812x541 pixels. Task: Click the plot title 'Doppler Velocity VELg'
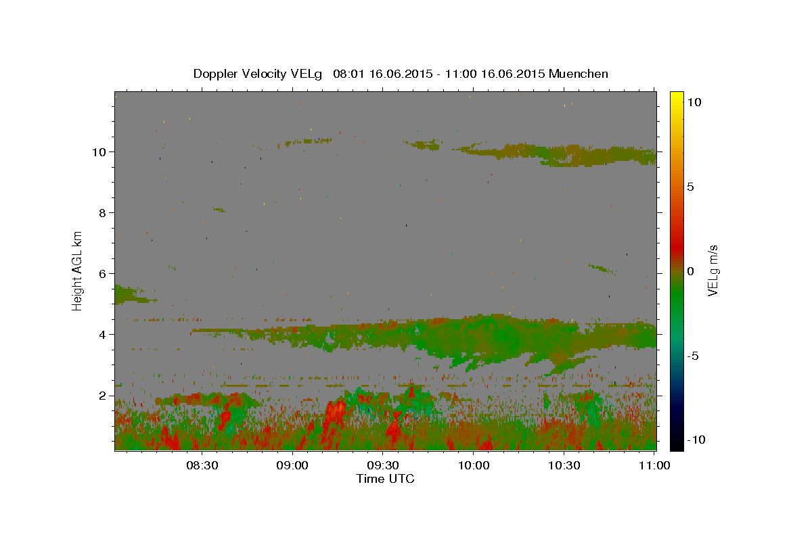[x=258, y=74]
